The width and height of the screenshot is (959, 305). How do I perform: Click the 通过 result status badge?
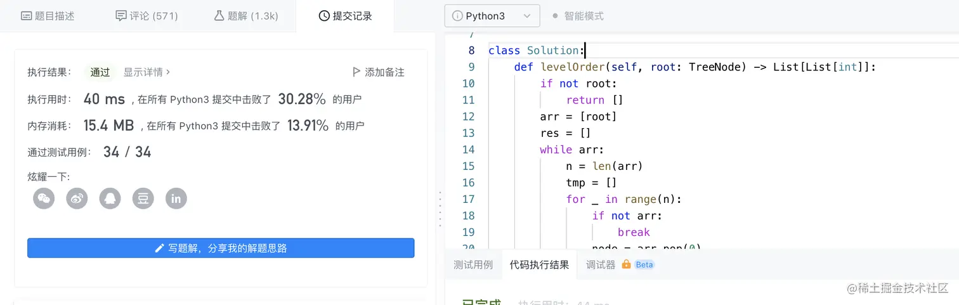[100, 72]
